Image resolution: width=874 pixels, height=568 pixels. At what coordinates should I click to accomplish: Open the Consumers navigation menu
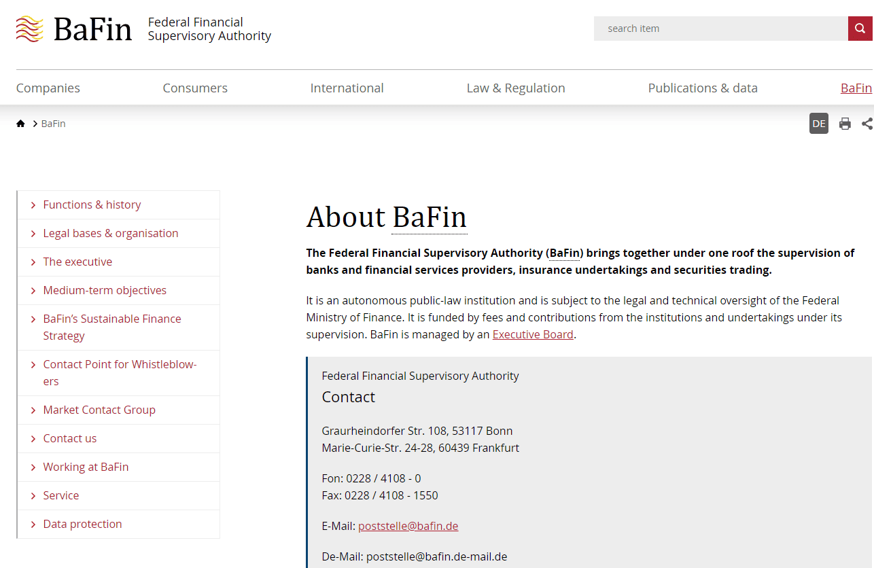point(195,88)
